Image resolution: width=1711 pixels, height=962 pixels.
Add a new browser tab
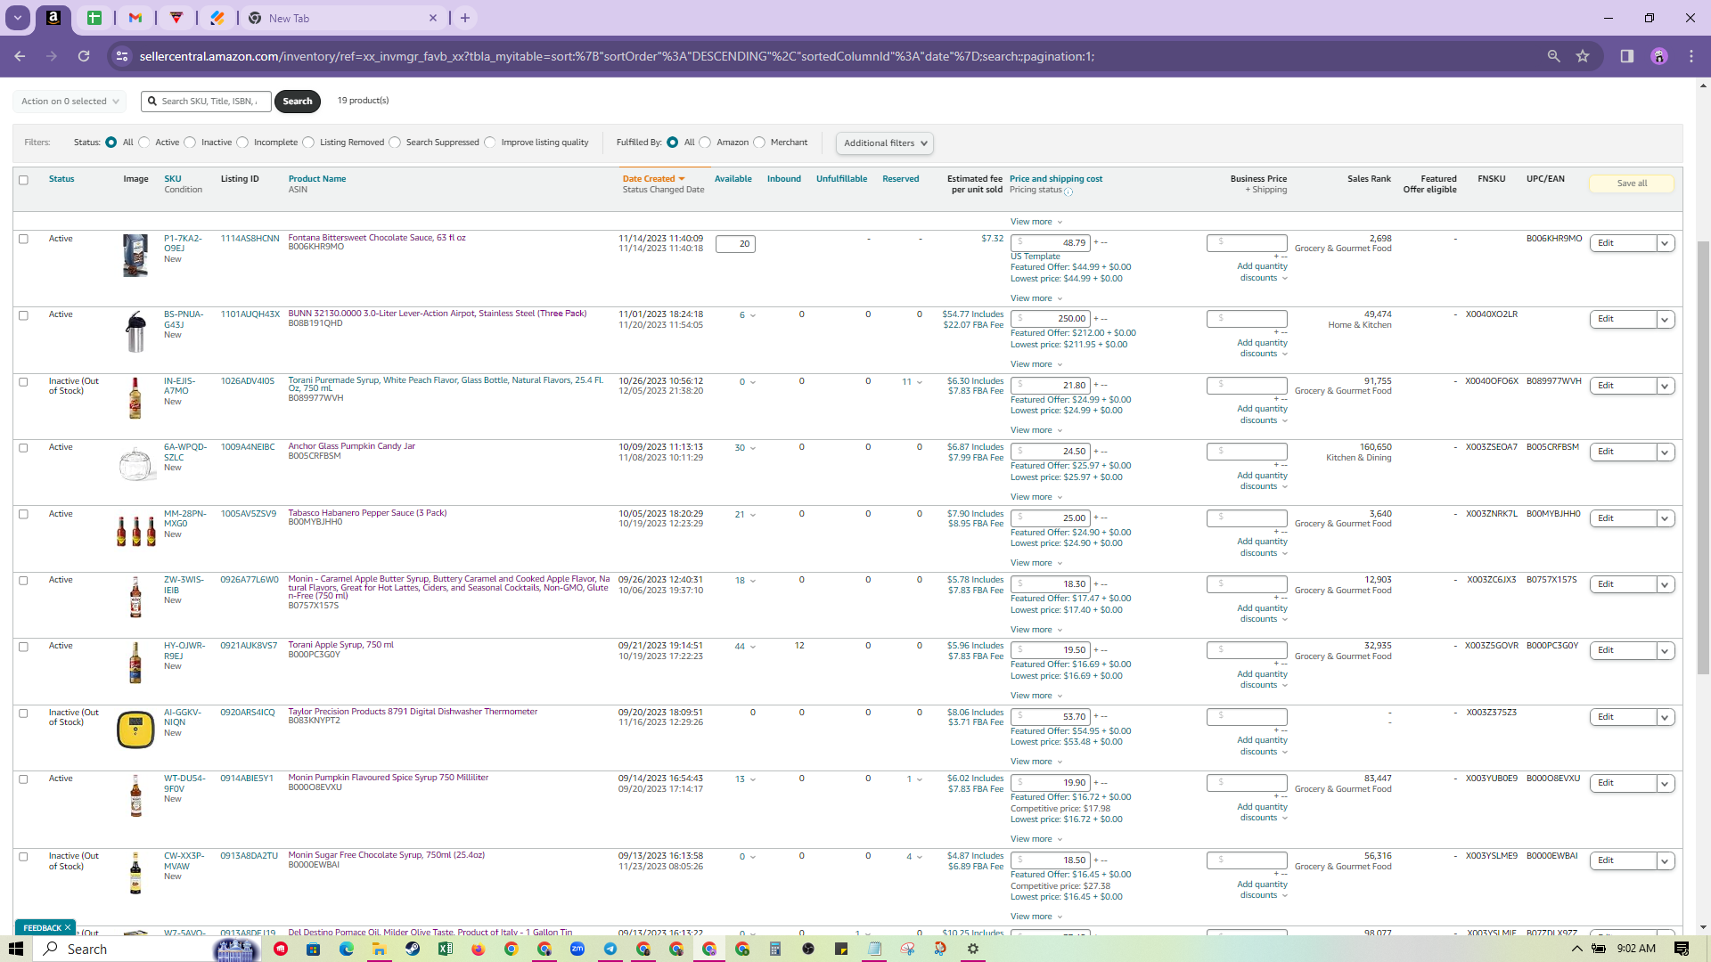pos(465,18)
